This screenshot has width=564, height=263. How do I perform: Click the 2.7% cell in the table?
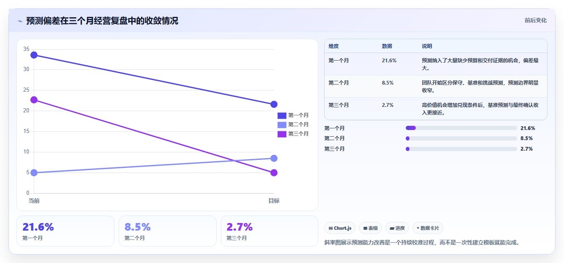(x=388, y=105)
